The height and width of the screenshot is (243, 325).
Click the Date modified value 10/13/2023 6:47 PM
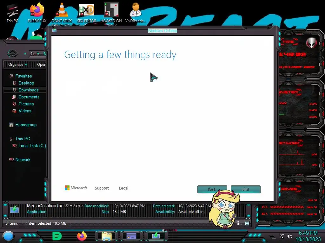point(129,206)
